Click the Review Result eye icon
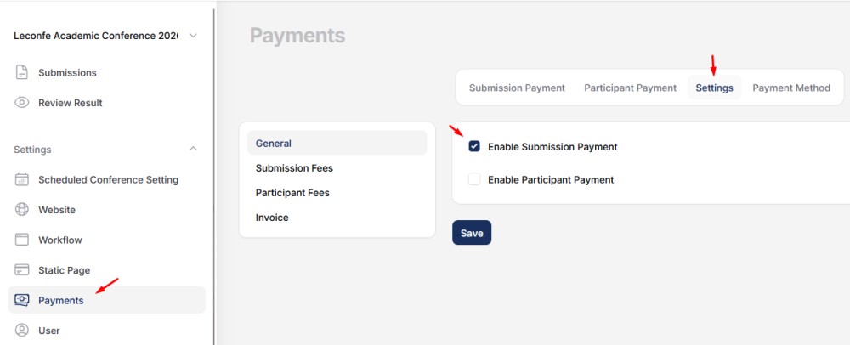 [22, 103]
